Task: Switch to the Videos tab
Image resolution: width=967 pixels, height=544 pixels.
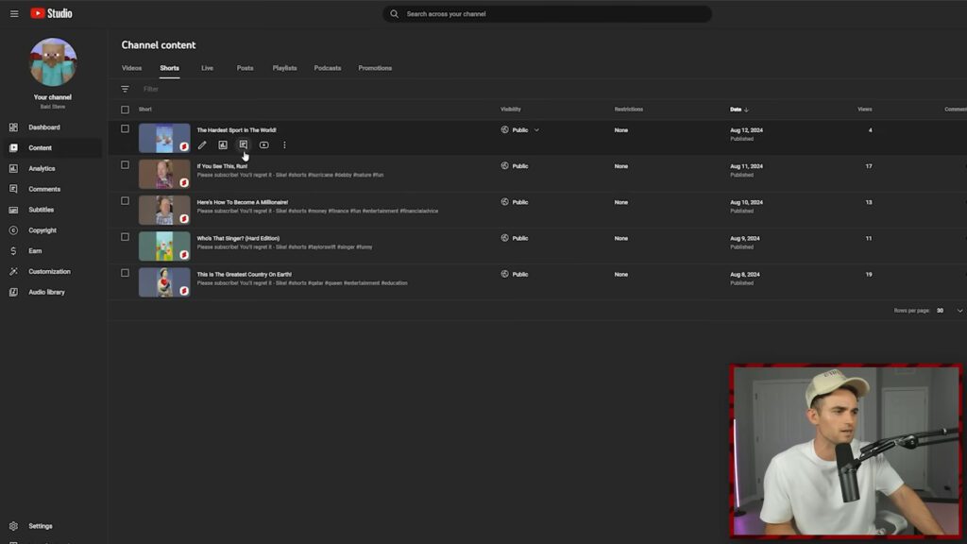Action: click(131, 68)
